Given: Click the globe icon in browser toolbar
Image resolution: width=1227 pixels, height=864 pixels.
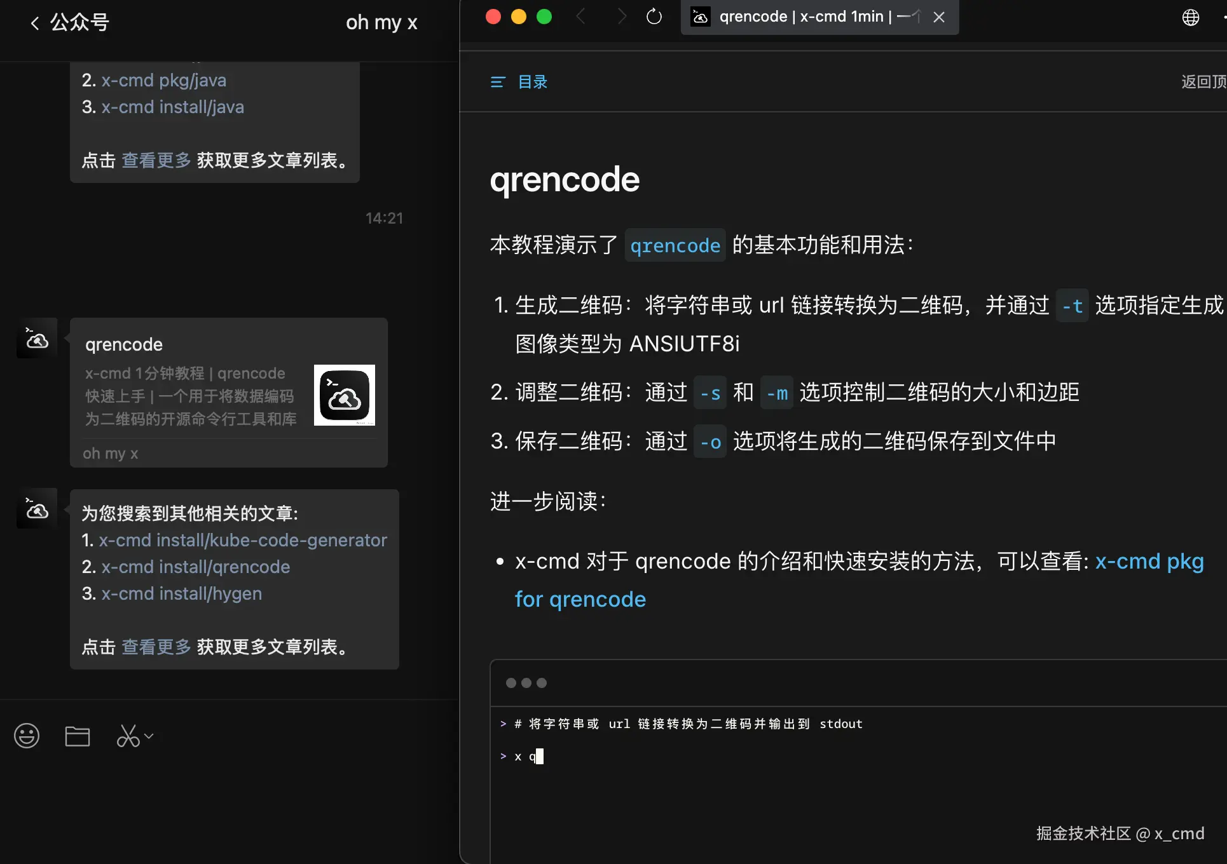Looking at the screenshot, I should tap(1190, 18).
